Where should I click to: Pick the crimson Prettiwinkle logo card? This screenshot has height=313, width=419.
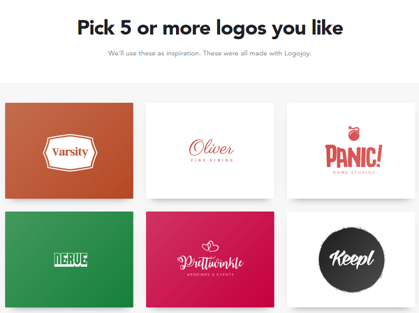coord(210,259)
